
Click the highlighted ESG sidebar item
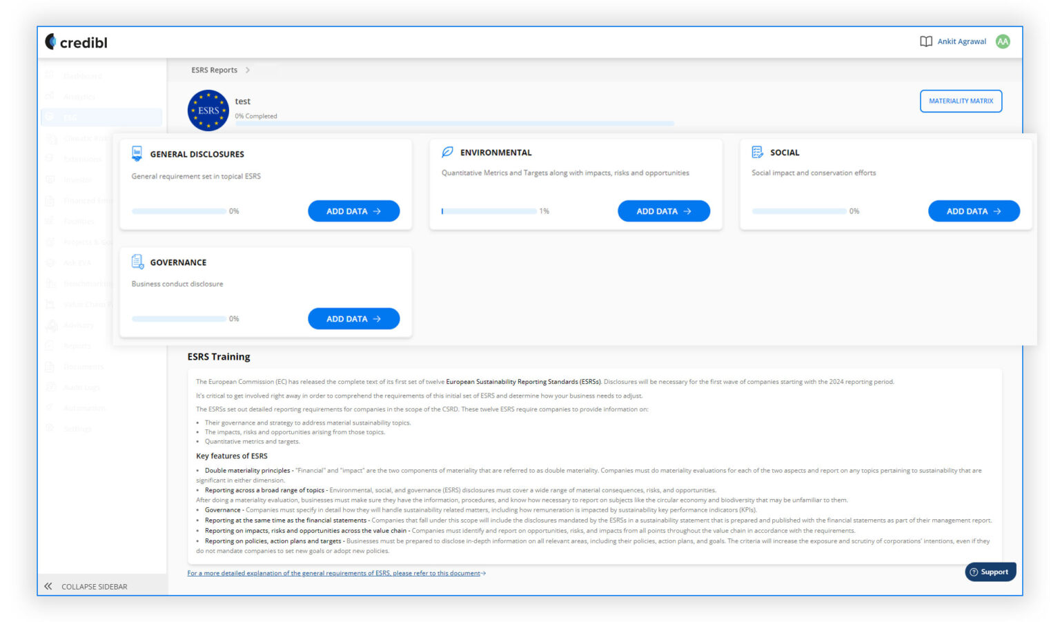(76, 117)
